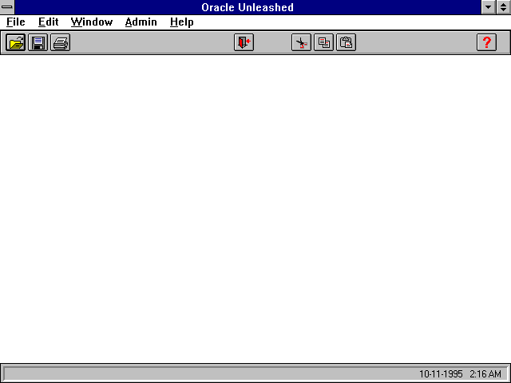Click the Save floppy disk icon
The width and height of the screenshot is (511, 383).
point(38,43)
